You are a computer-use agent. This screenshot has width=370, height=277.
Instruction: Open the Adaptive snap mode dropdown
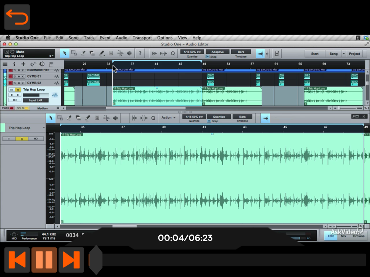[217, 52]
